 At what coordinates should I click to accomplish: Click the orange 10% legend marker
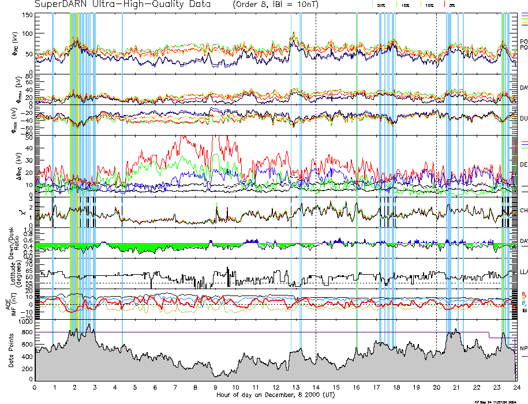[421, 4]
